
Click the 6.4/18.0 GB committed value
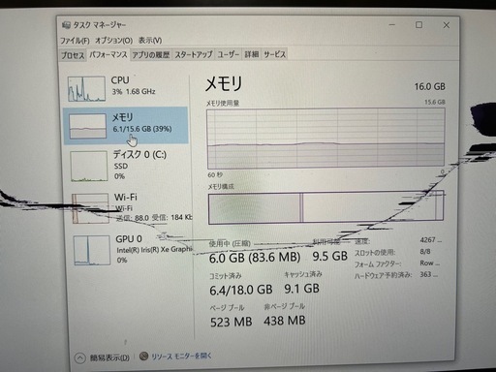pyautogui.click(x=241, y=290)
